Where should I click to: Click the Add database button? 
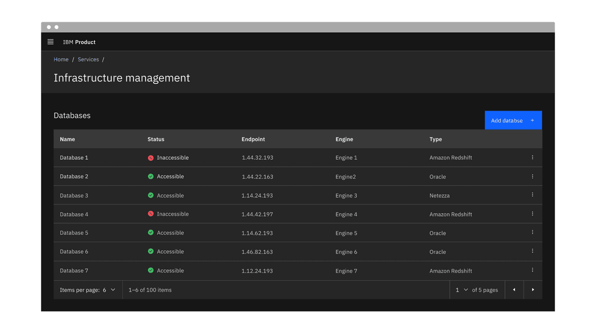click(513, 120)
